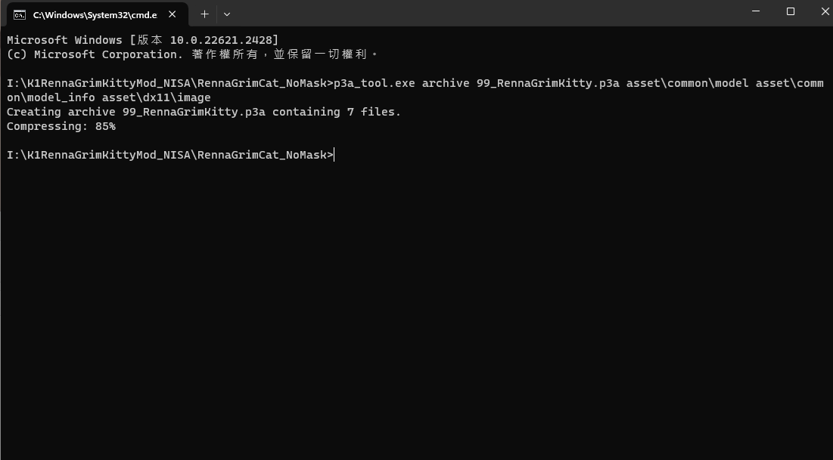The image size is (833, 460).
Task: Click the Microsoft Windows version line
Action: point(142,40)
